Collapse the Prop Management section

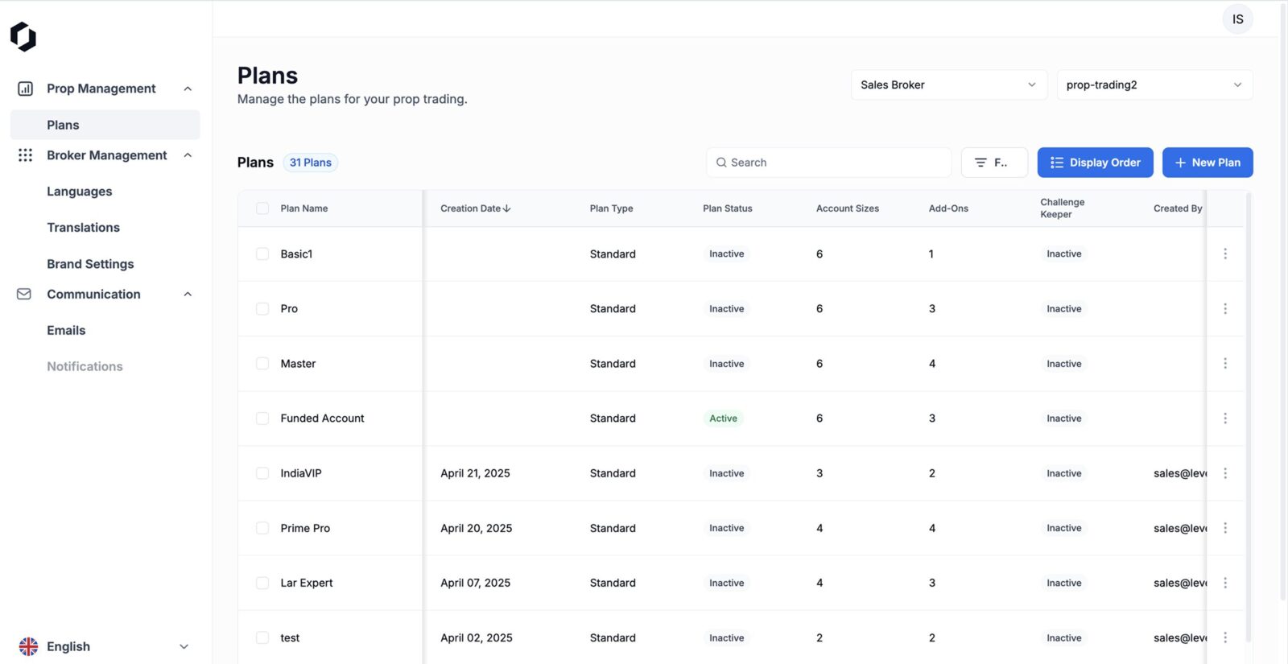tap(188, 89)
